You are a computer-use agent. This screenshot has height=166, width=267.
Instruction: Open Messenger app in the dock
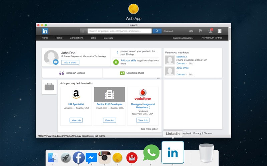pyautogui.click(x=91, y=158)
